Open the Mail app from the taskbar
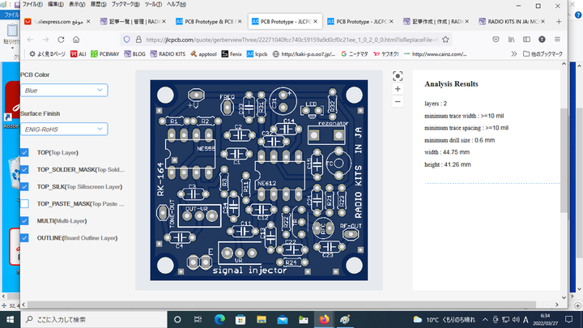 pyautogui.click(x=283, y=319)
